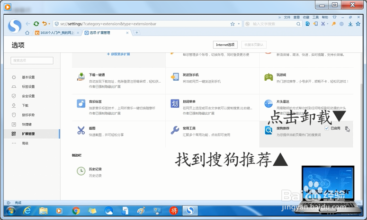Open the 常用工具 wrench extension icon
The image size is (367, 220).
pyautogui.click(x=175, y=130)
